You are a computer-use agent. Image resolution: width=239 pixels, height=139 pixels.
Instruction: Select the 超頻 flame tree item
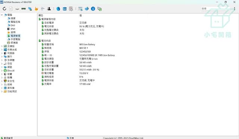pyautogui.click(x=13, y=32)
